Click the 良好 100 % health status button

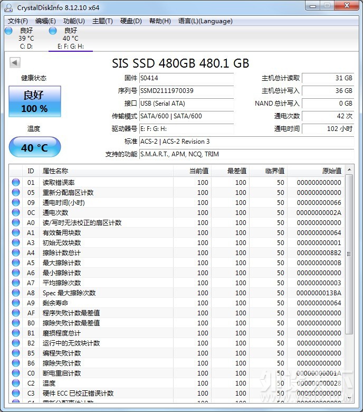(x=35, y=101)
